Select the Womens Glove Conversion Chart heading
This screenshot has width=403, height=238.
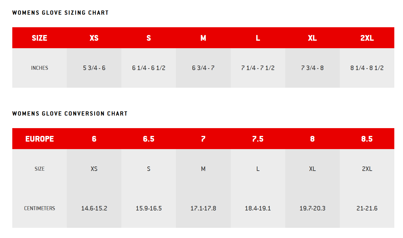click(x=70, y=114)
